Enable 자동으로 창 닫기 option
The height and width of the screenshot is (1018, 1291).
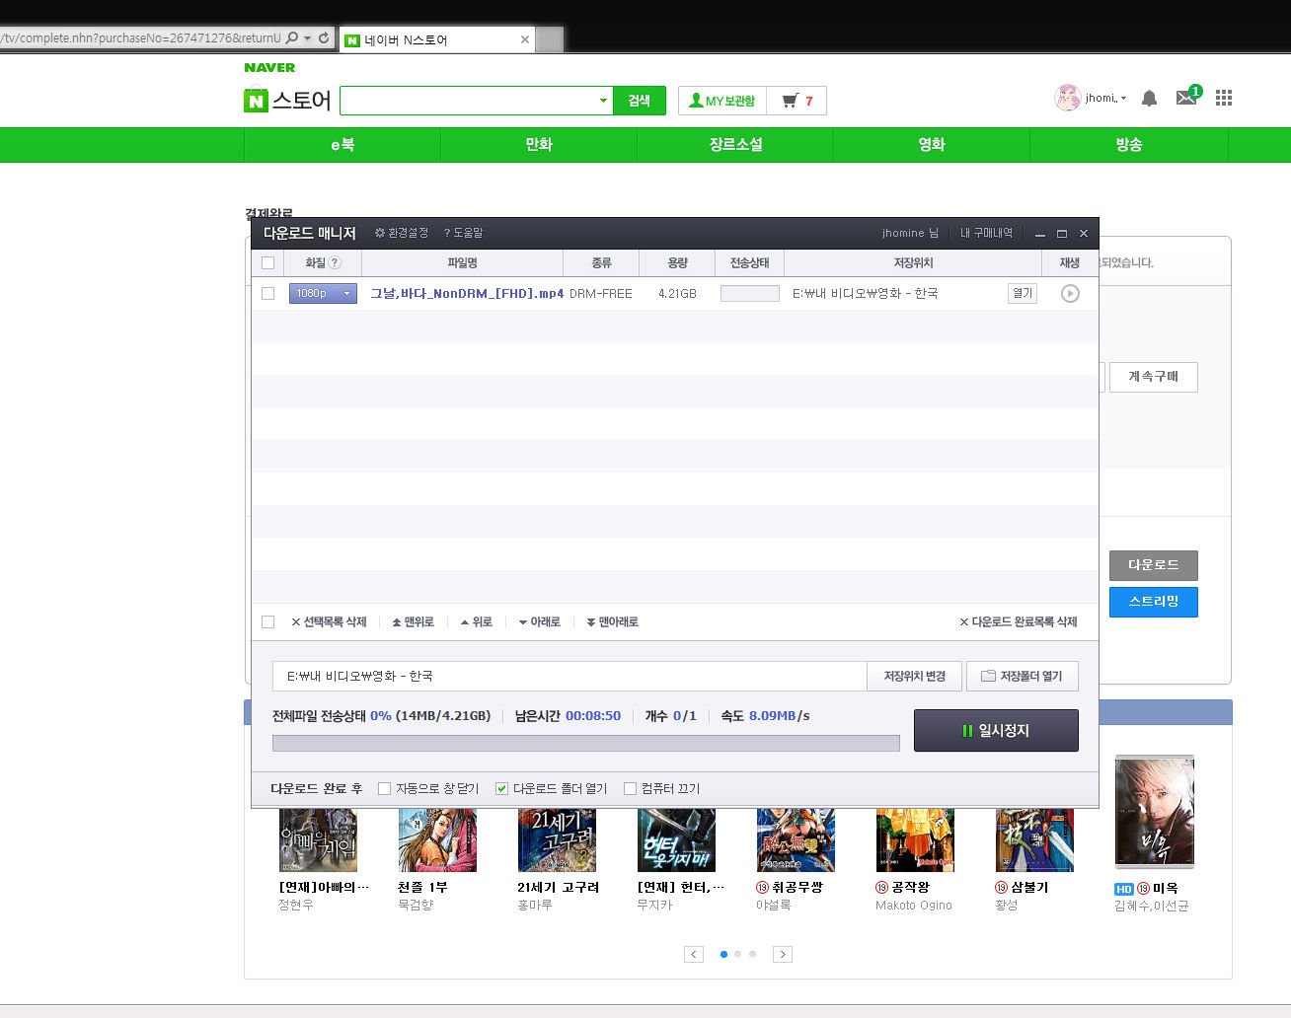385,788
